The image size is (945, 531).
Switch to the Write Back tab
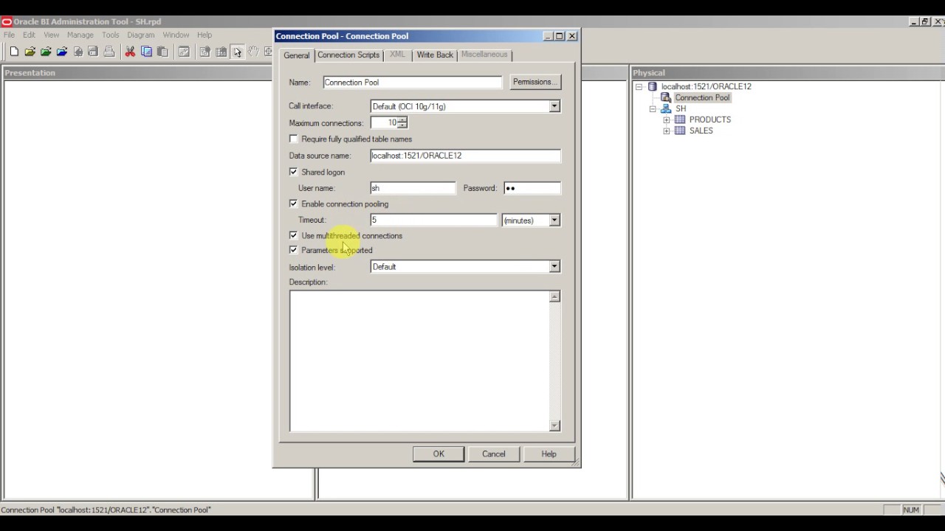click(435, 55)
